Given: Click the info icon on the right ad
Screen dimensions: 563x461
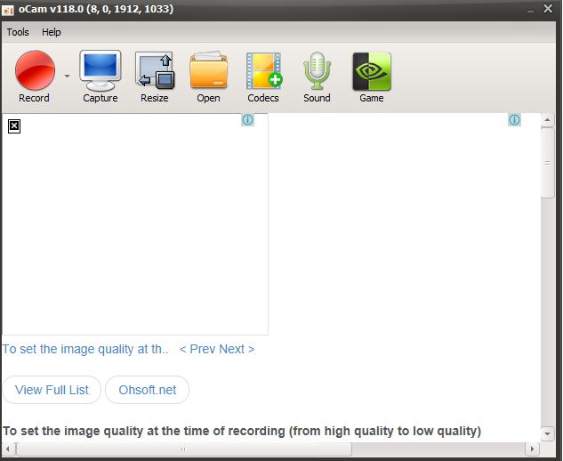Looking at the screenshot, I should [514, 119].
